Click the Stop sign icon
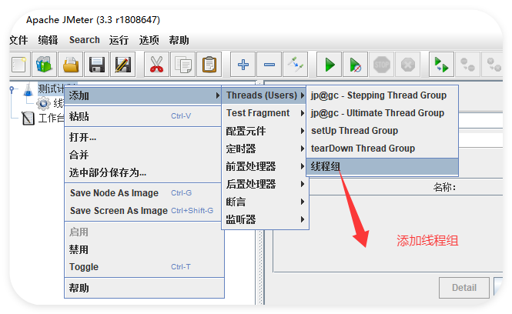 pyautogui.click(x=382, y=65)
